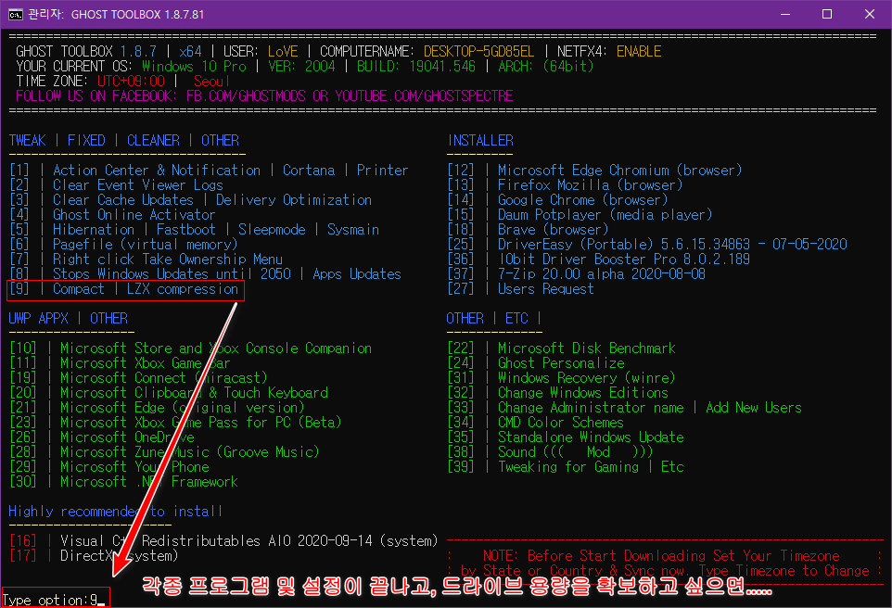
Task: Click the 'Windows 10 Pro' OS text
Action: pos(194,66)
